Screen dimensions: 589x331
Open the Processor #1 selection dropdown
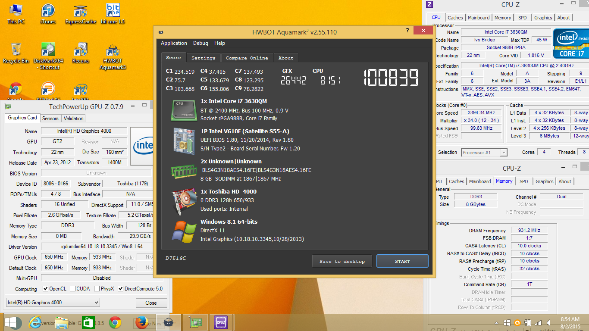[x=484, y=152]
